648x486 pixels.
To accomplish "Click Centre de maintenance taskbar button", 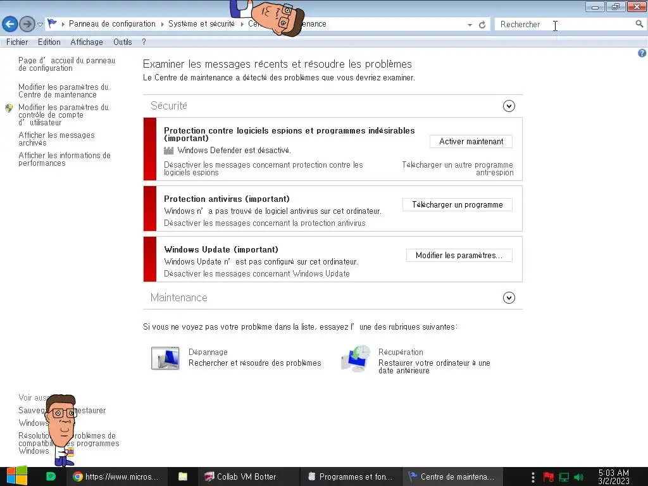I will click(451, 477).
